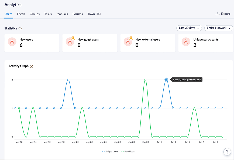Click the Activity Graph info icon
234x160 pixels.
point(32,66)
